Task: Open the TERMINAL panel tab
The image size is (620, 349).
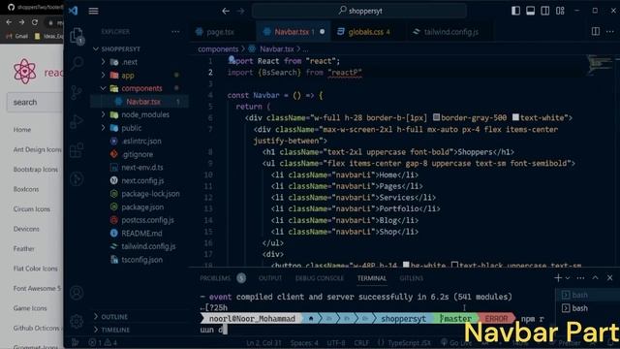Action: click(372, 278)
